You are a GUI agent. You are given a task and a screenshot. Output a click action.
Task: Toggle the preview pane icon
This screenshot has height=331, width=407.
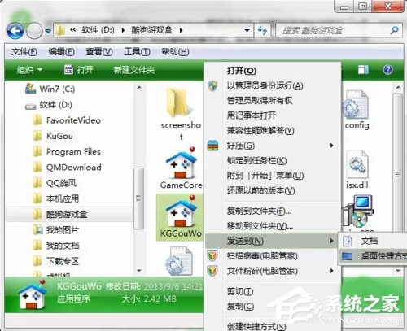[x=363, y=70]
